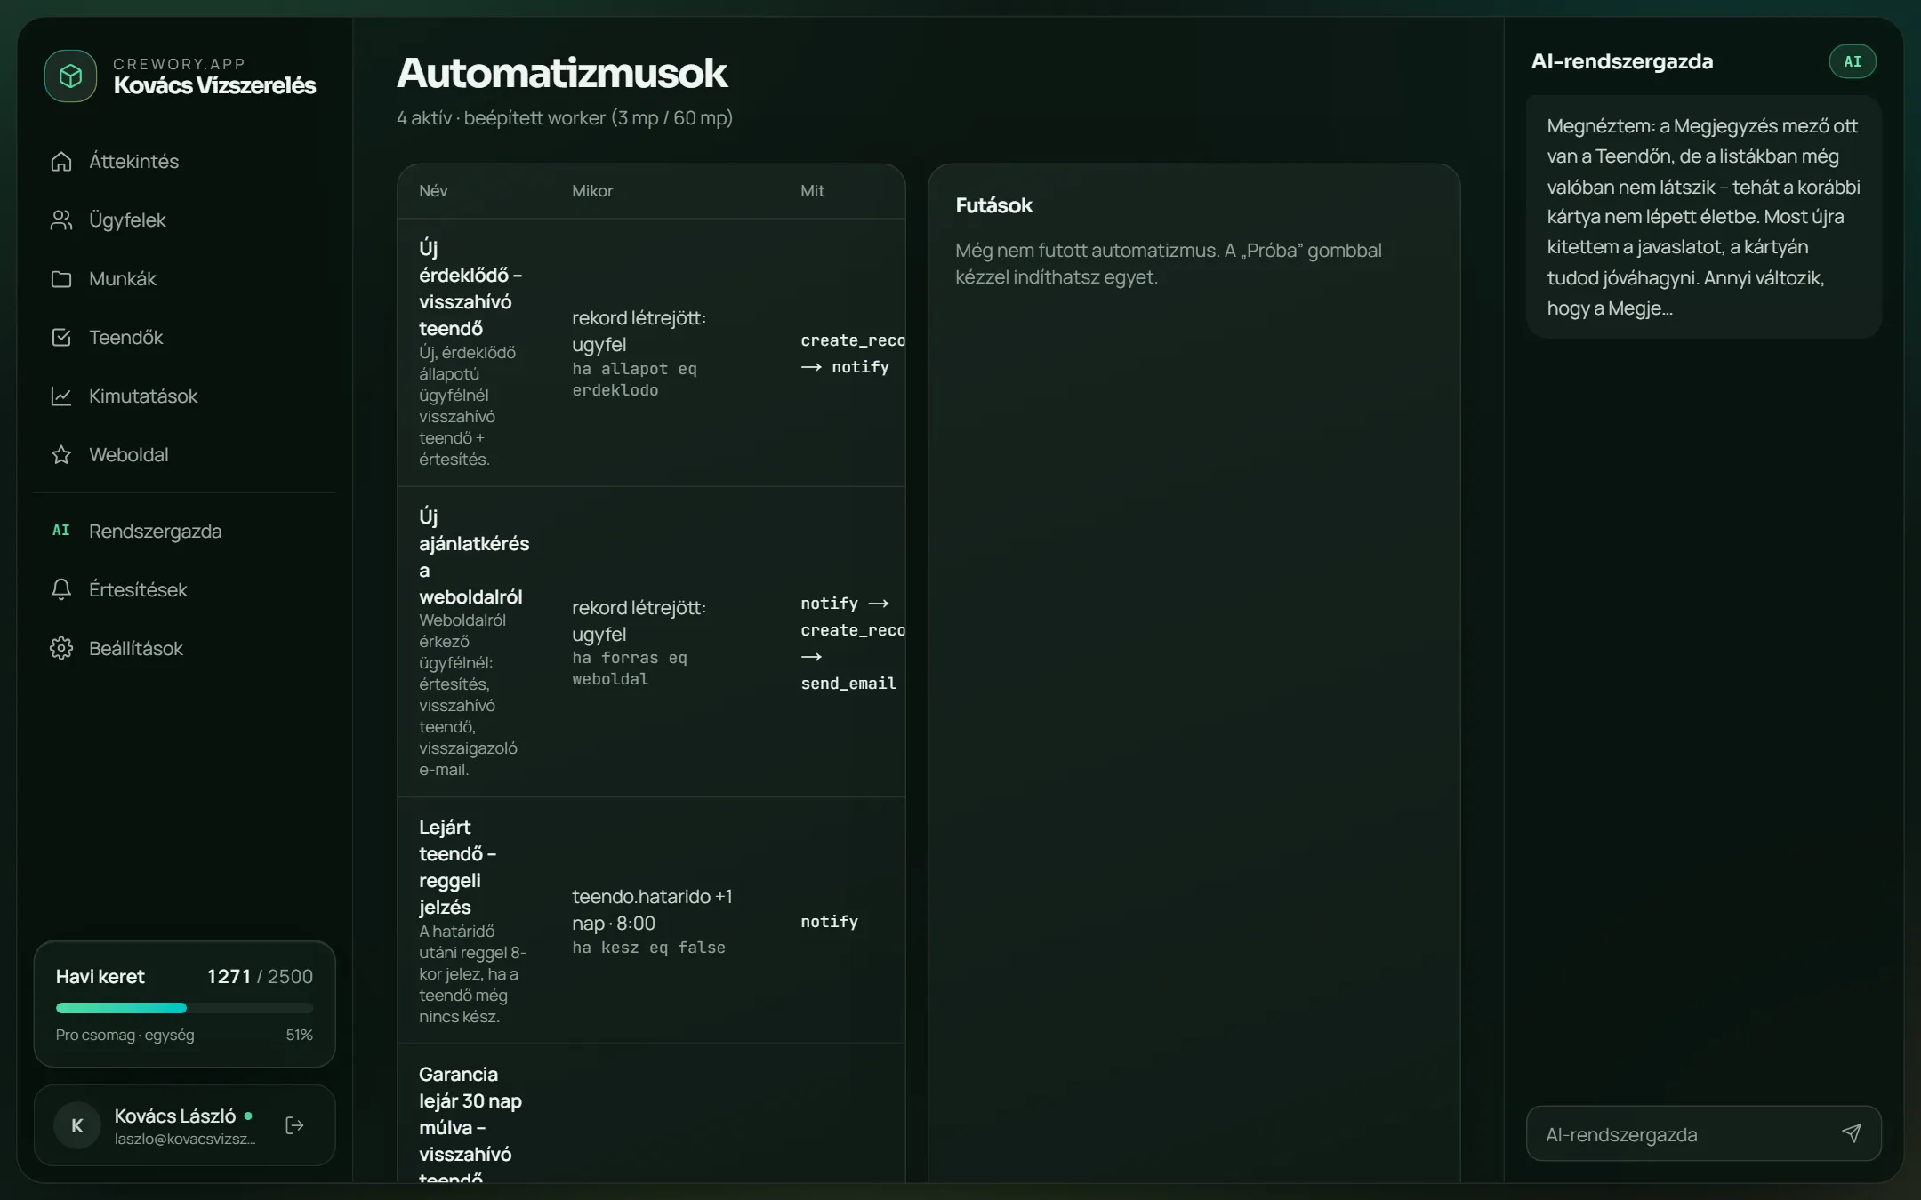
Task: Open the AI message starting with Megnéztem
Action: pyautogui.click(x=1704, y=217)
